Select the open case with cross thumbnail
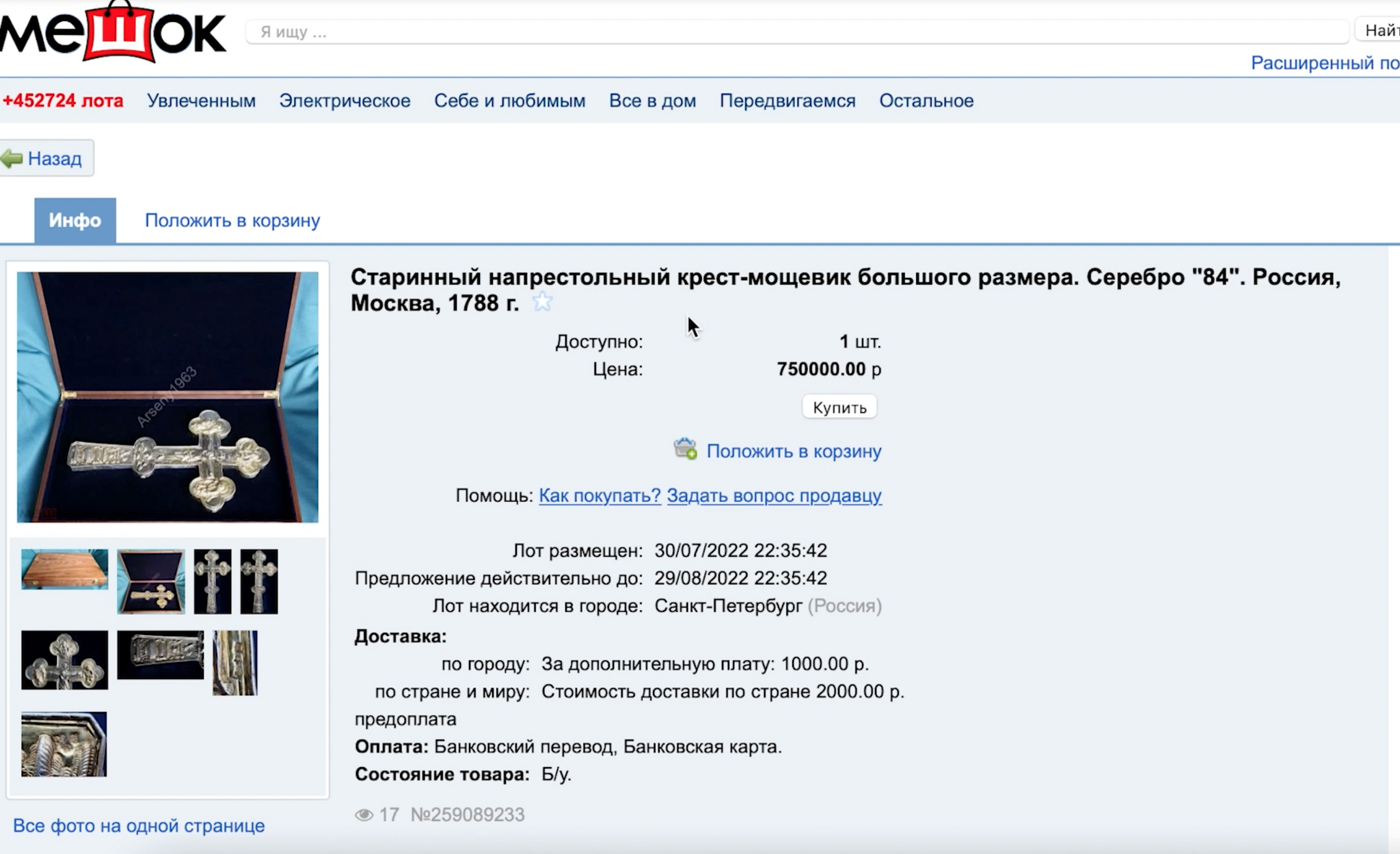The height and width of the screenshot is (854, 1400). [x=150, y=581]
